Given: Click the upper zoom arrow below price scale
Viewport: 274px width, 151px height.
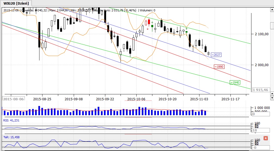Looking at the screenshot, I should (272, 94).
